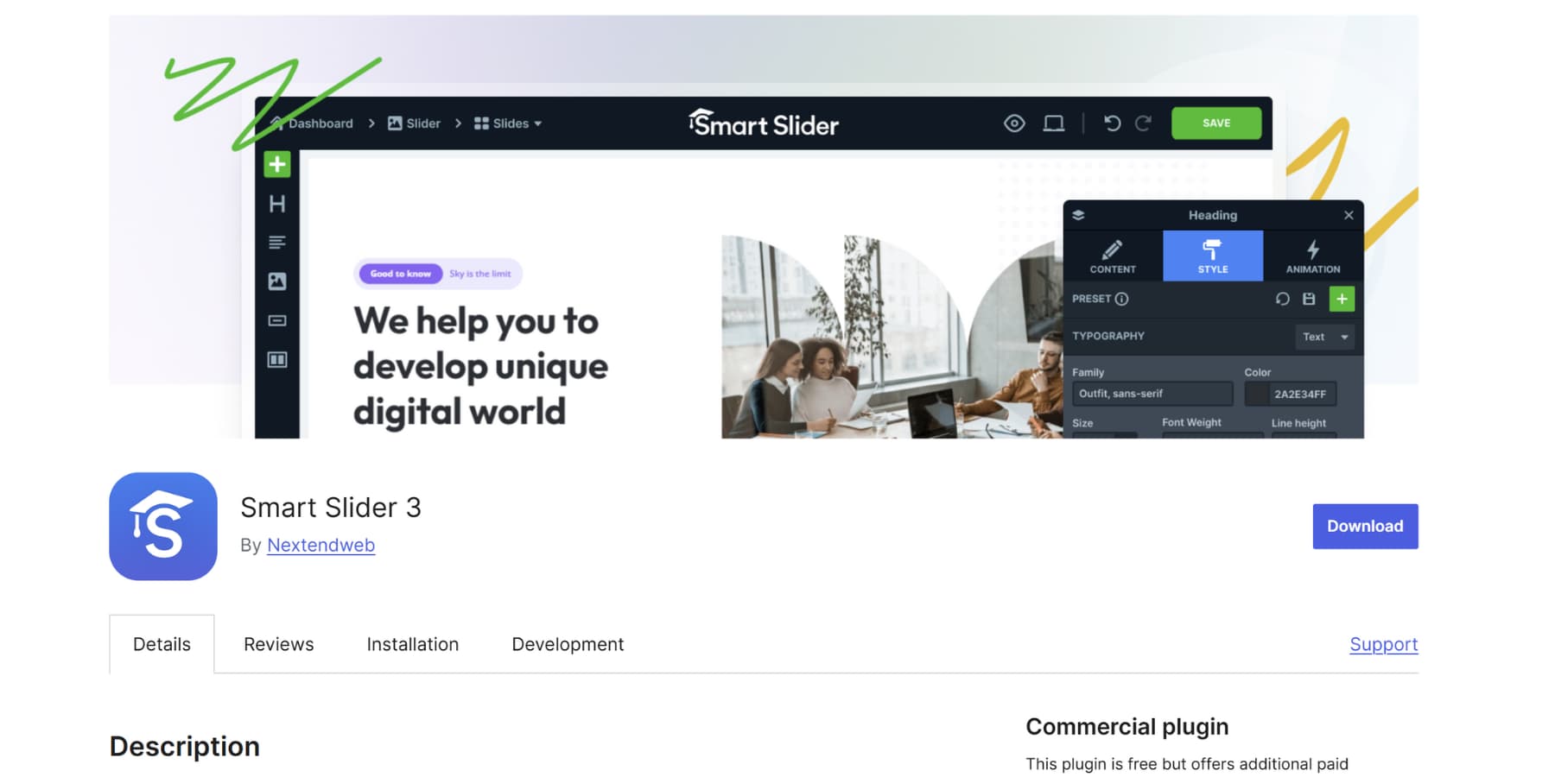Open the Installation tab

pyautogui.click(x=412, y=644)
